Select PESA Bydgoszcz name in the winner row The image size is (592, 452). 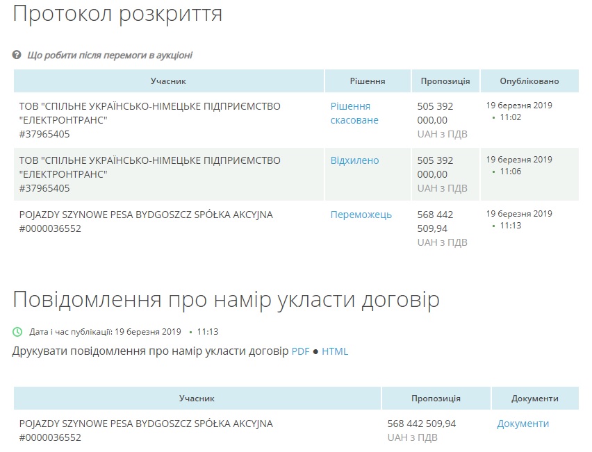146,215
